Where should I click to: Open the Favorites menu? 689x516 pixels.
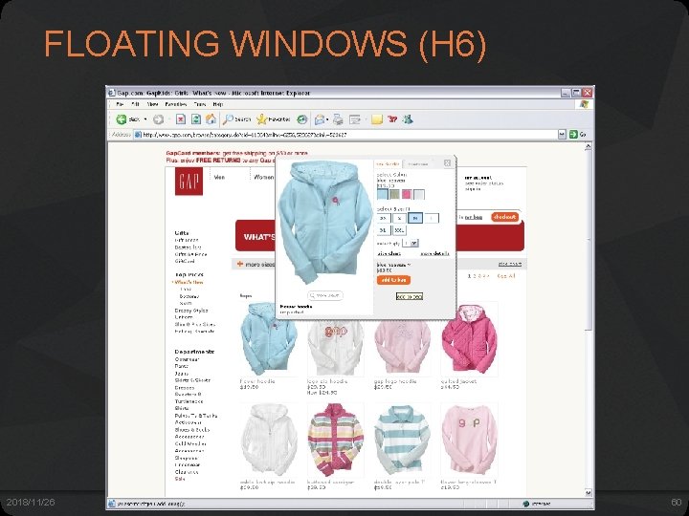[176, 104]
